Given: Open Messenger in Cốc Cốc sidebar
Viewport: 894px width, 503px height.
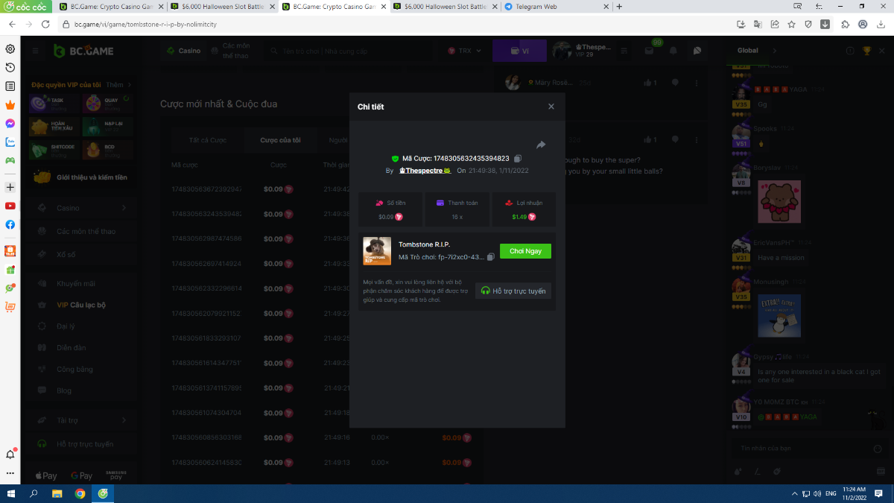Looking at the screenshot, I should coord(10,124).
